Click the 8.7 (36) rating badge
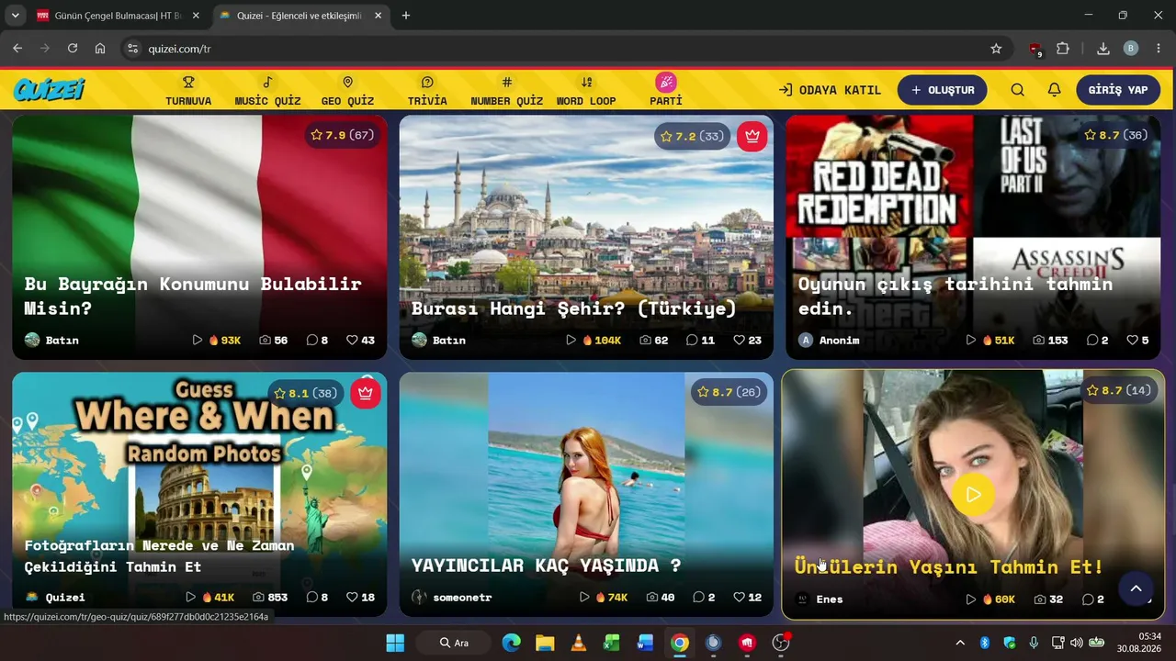Image resolution: width=1176 pixels, height=661 pixels. coord(1115,135)
